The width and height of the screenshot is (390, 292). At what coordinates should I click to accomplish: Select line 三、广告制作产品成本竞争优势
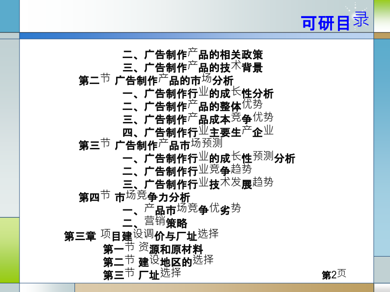[198, 119]
